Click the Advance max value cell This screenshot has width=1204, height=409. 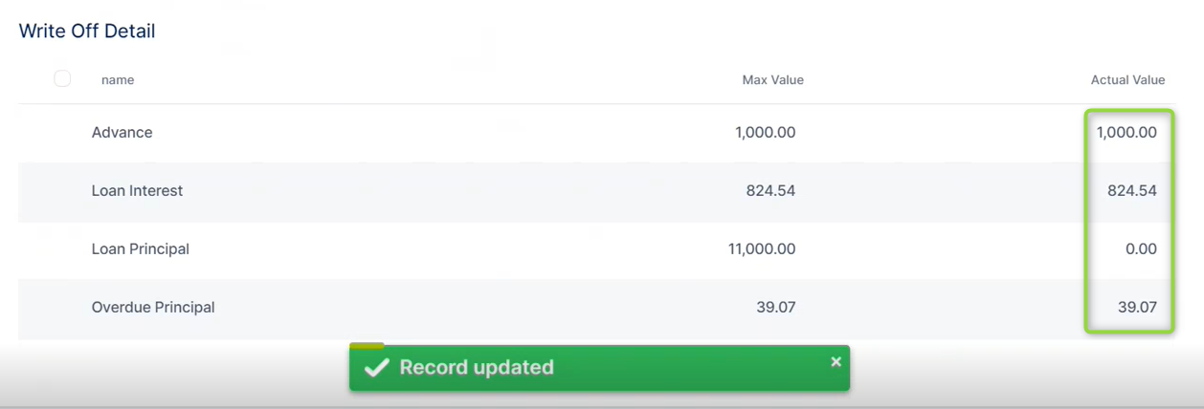click(765, 133)
